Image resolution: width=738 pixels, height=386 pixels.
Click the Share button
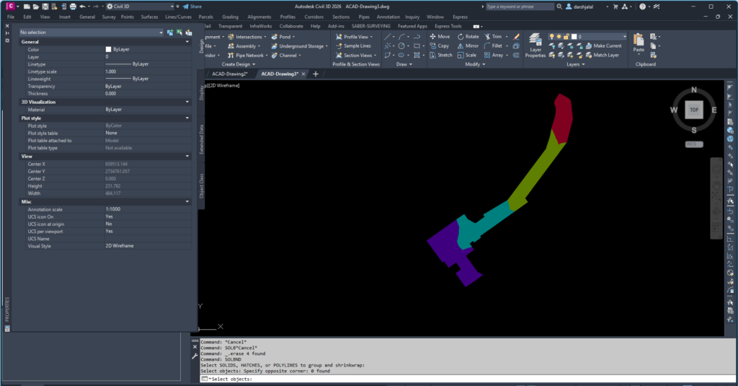tap(192, 6)
